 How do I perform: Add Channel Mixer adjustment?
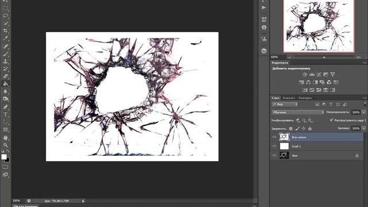point(329,82)
